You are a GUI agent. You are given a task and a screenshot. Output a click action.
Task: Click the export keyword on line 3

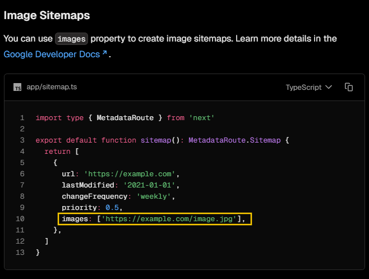click(48, 140)
